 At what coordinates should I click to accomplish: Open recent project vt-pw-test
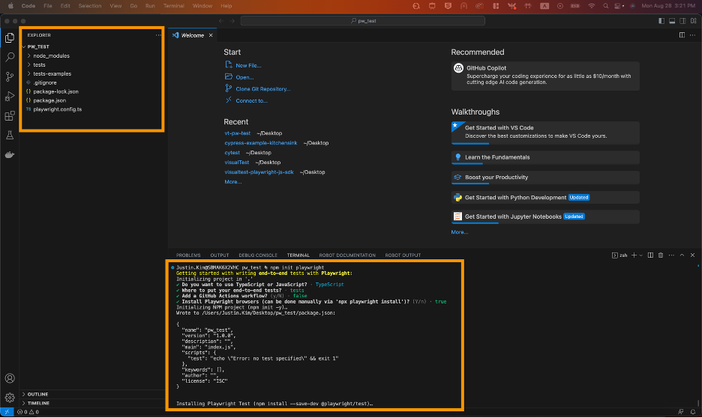click(237, 133)
